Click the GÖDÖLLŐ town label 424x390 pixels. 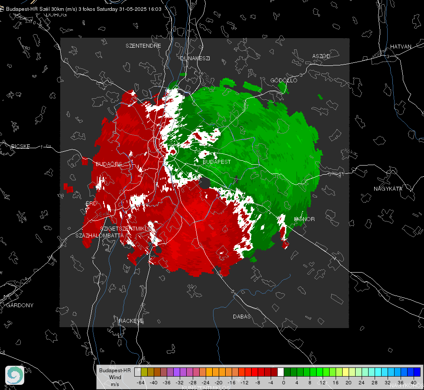coord(284,80)
